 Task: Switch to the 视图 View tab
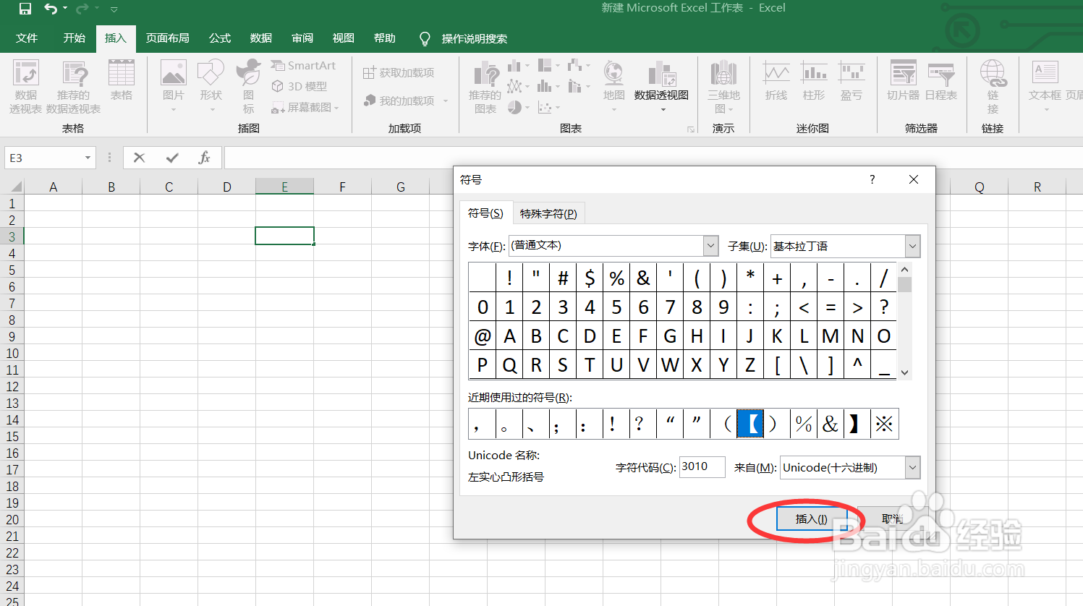344,38
